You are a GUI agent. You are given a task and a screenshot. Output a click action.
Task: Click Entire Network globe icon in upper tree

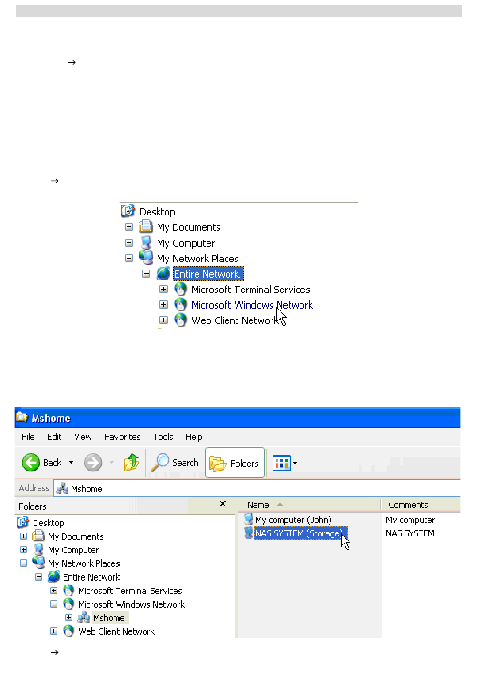(164, 273)
